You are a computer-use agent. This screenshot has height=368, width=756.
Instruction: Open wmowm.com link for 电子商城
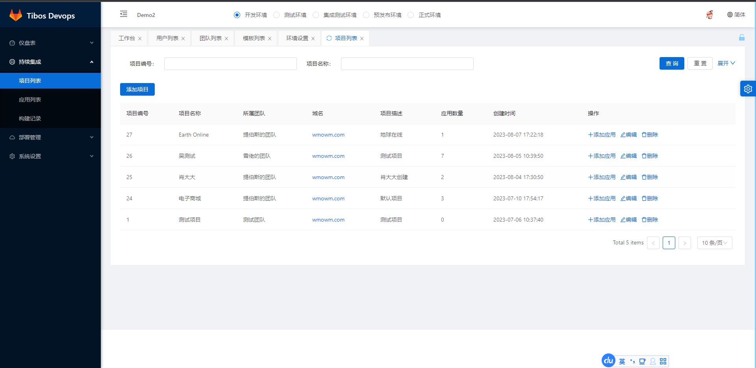point(328,198)
